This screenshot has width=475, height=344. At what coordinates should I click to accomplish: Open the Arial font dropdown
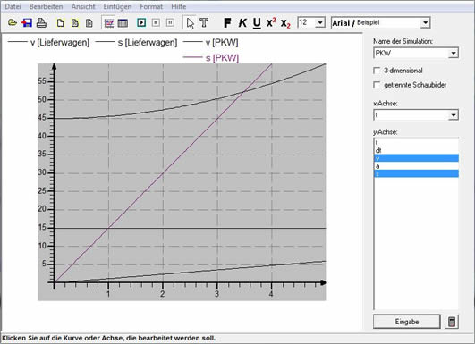(425, 22)
